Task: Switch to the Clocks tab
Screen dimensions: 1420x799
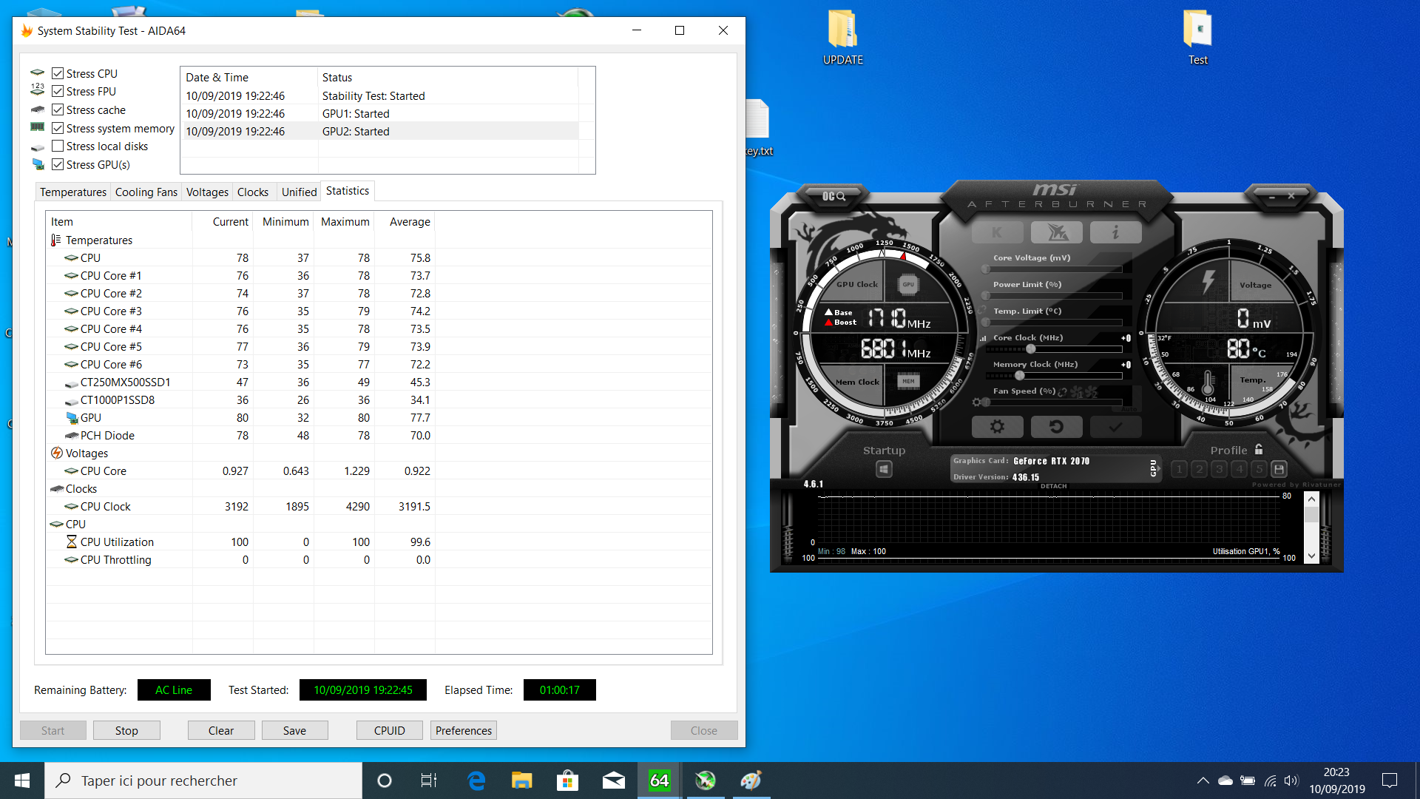Action: click(x=253, y=192)
